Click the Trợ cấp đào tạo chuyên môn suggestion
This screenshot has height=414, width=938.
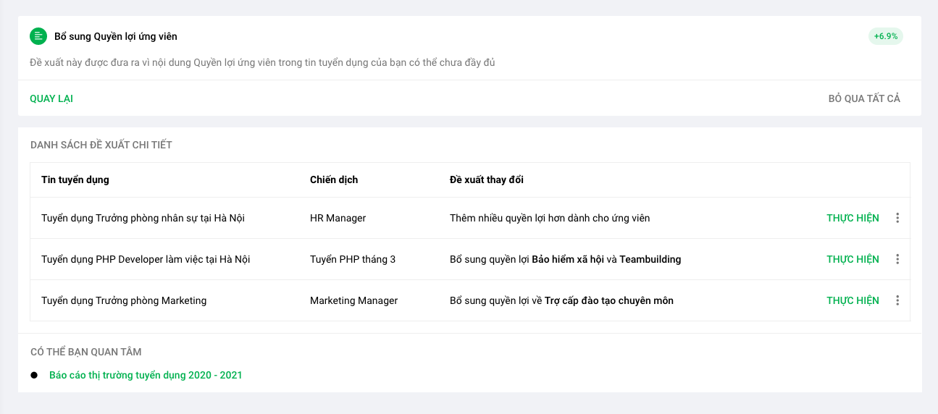click(561, 300)
